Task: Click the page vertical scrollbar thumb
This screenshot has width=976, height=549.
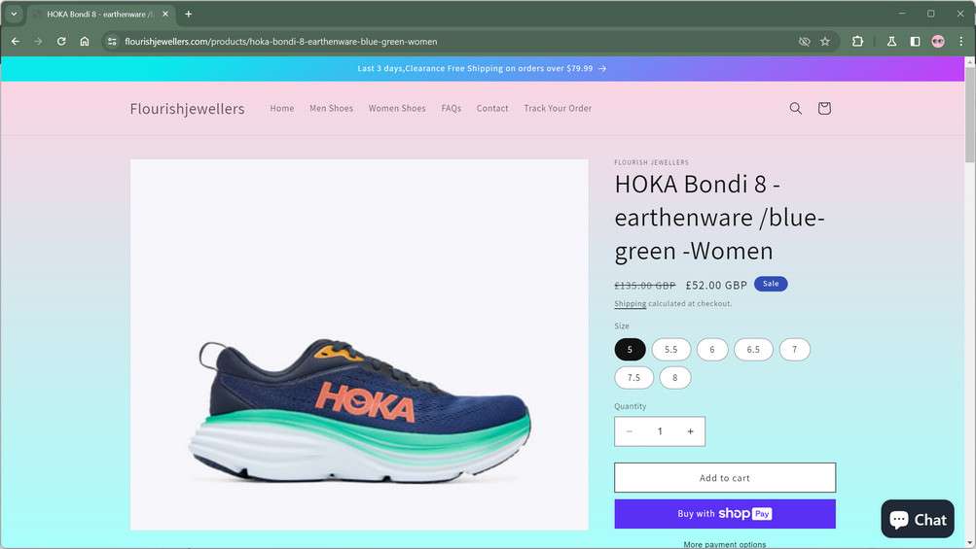Action: (970, 115)
